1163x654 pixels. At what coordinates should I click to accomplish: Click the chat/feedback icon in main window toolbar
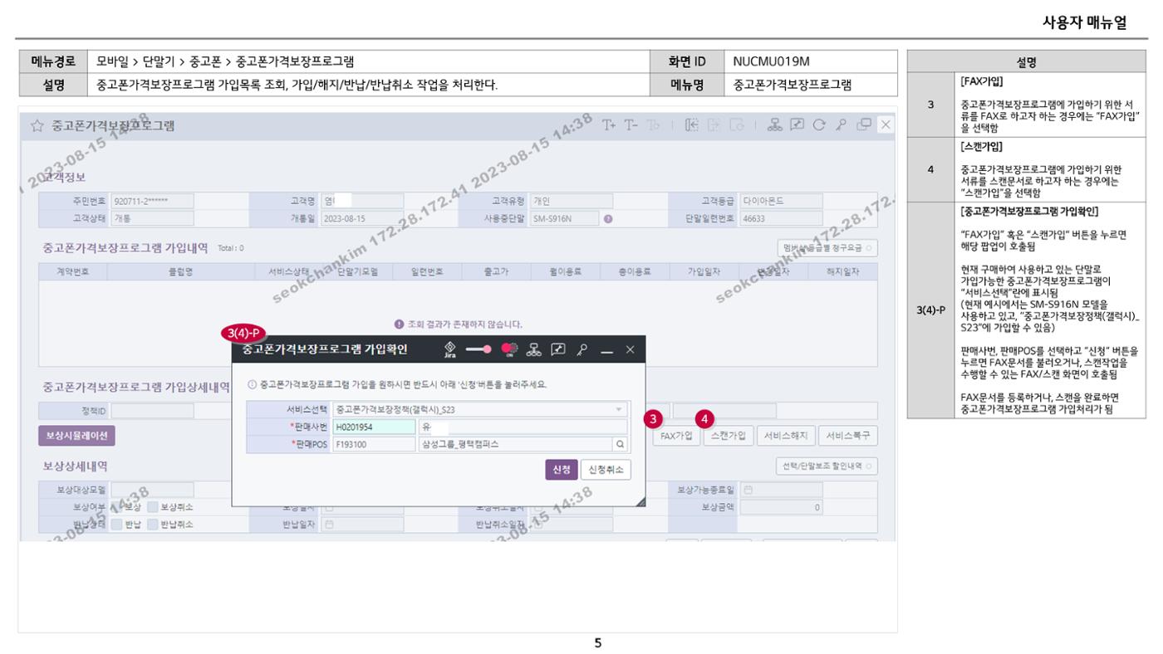pos(797,125)
